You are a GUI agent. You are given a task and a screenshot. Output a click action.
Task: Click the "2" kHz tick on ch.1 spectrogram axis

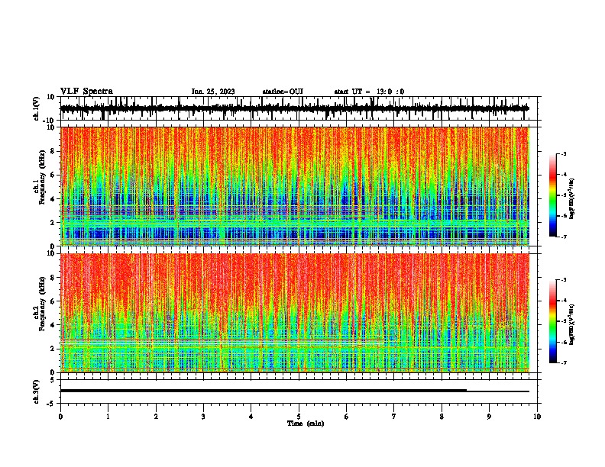tap(53, 222)
